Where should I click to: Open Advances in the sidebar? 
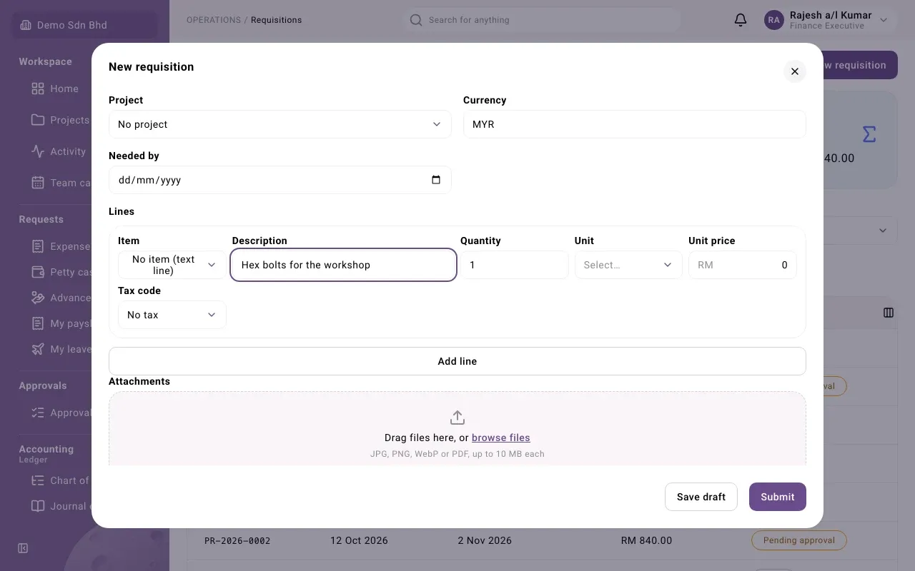click(x=70, y=298)
